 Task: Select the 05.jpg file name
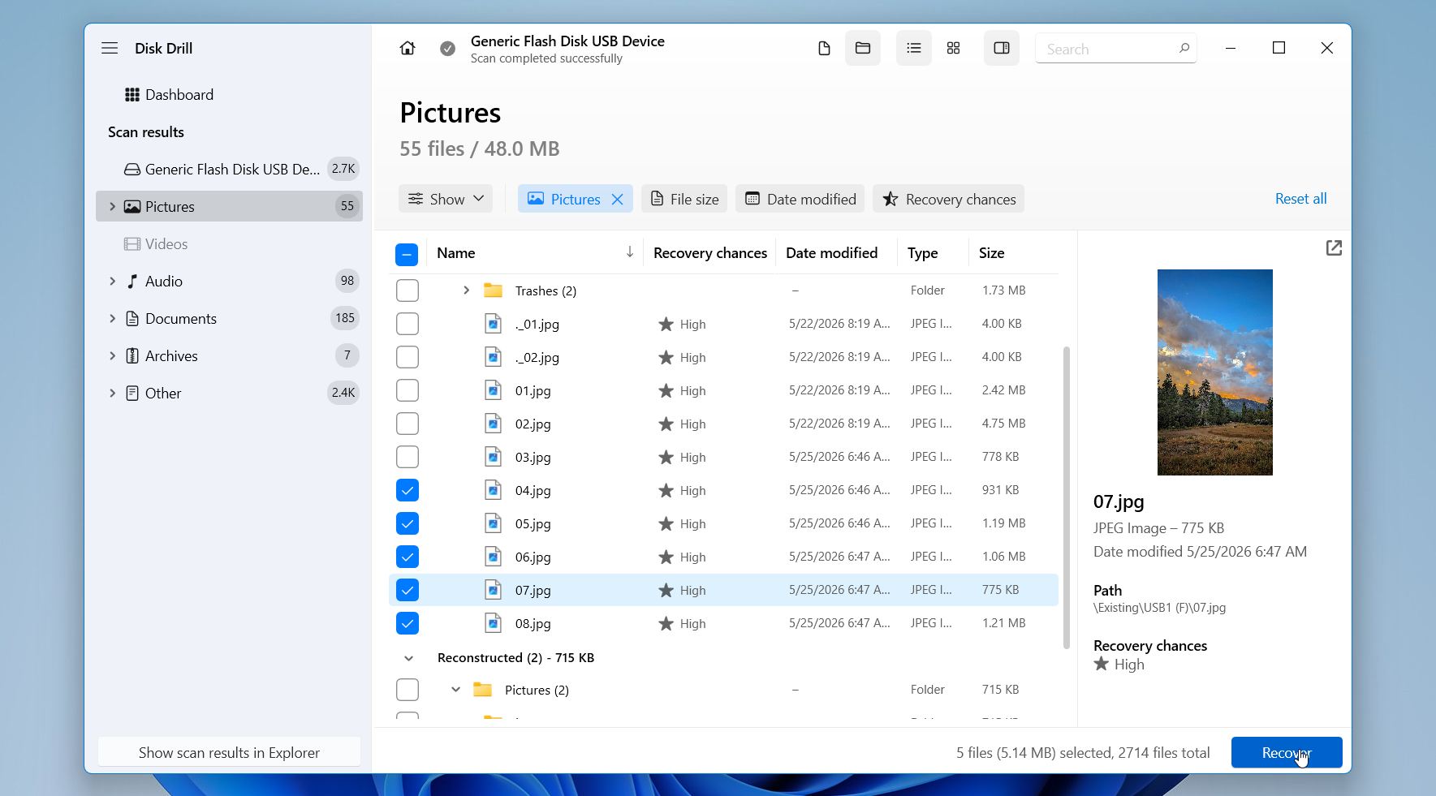click(533, 523)
